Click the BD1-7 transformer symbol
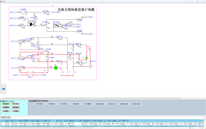 [30, 74]
